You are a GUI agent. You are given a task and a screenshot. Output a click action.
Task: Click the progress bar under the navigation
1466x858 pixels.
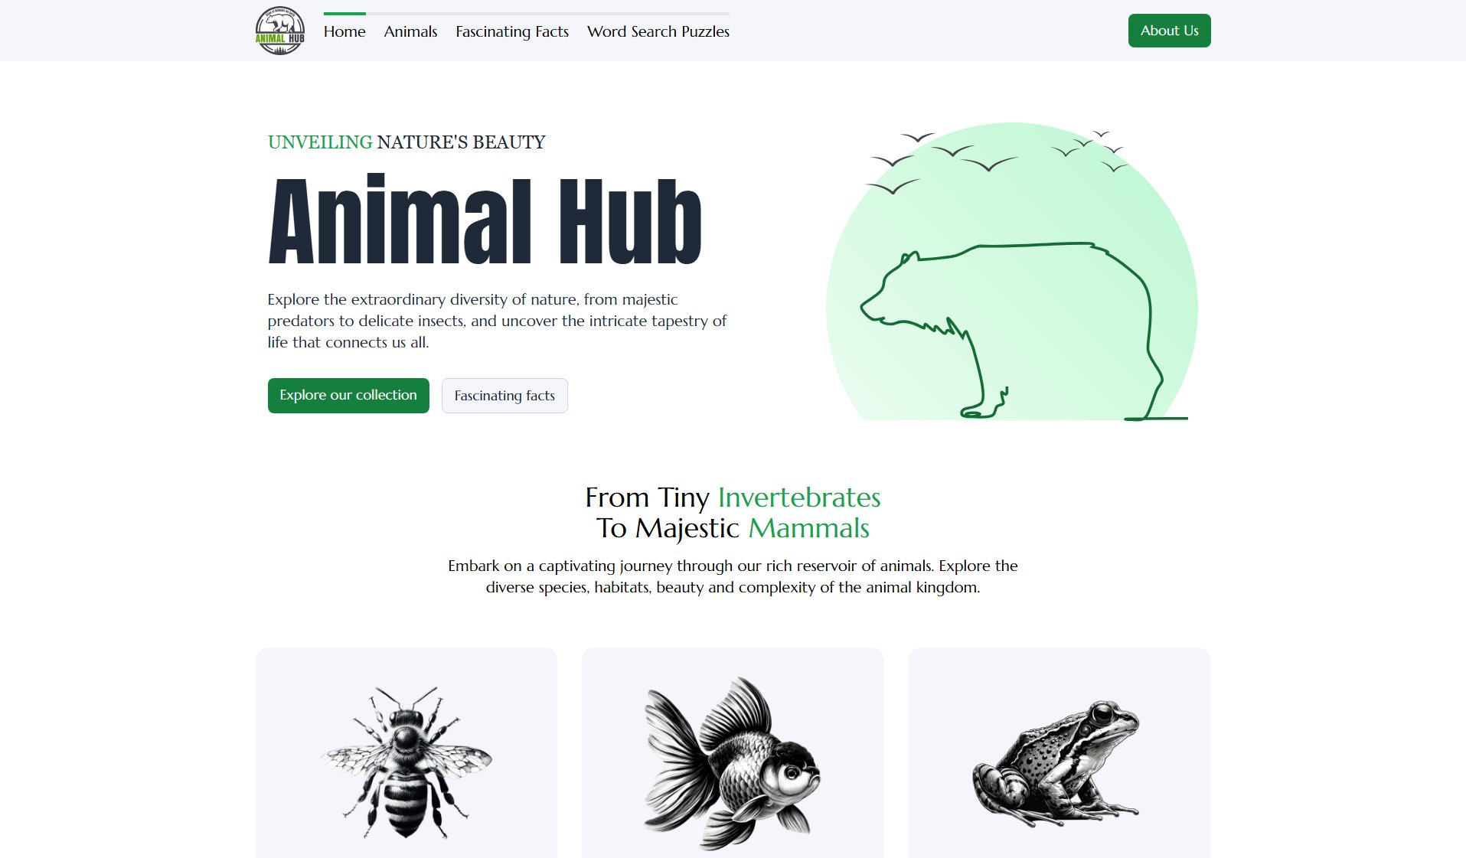(x=528, y=13)
